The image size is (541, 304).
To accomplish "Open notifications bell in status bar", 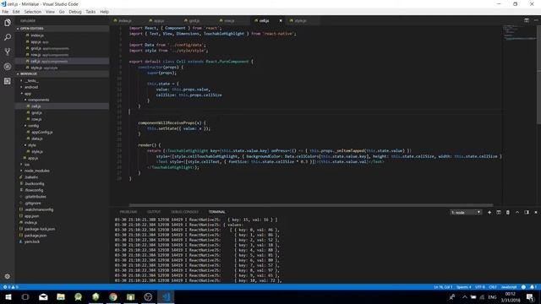I will [533, 287].
